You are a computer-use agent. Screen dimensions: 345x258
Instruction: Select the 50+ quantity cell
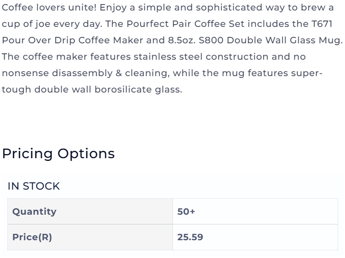pos(255,212)
